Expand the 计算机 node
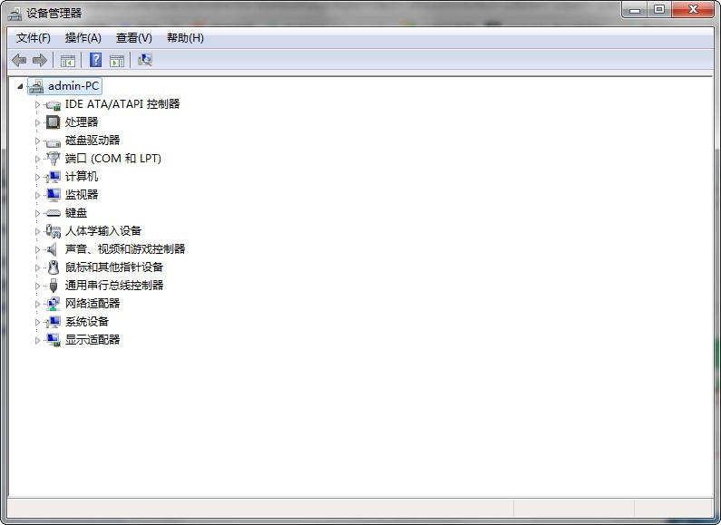Screen dimensions: 721x525 coord(37,177)
